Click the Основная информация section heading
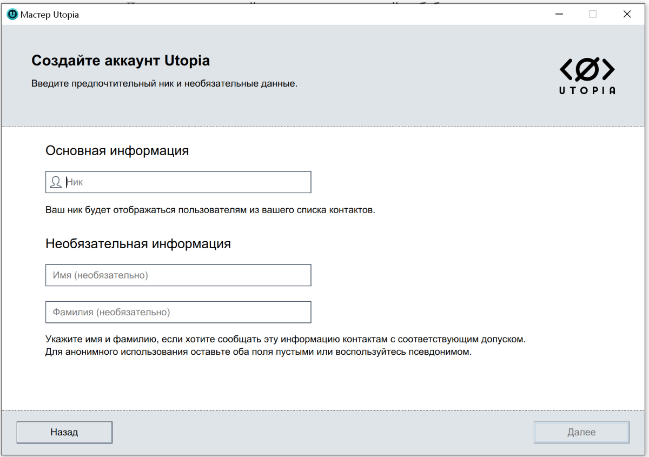Screen dimensions: 649x457 pyautogui.click(x=117, y=151)
